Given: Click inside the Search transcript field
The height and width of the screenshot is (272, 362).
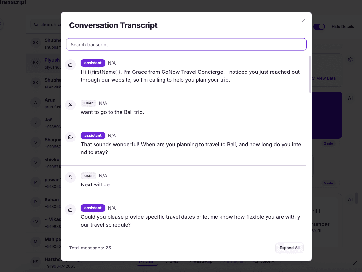Looking at the screenshot, I should pyautogui.click(x=186, y=44).
